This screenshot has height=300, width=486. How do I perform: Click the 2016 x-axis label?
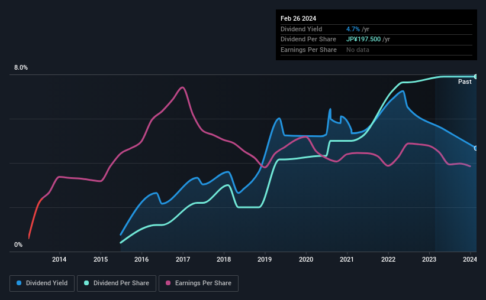point(141,259)
